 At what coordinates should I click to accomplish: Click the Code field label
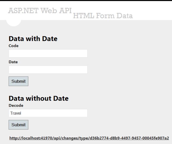point(13,46)
